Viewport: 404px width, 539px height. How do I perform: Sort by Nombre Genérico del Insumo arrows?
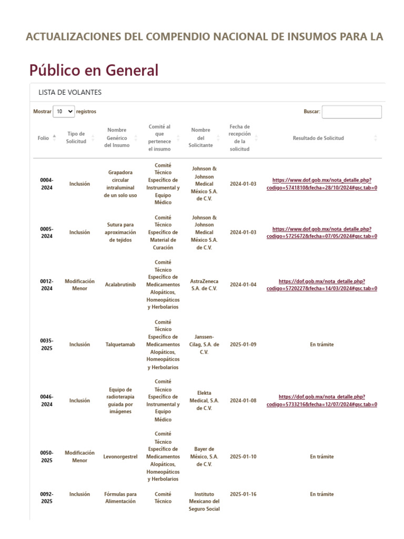coord(136,138)
